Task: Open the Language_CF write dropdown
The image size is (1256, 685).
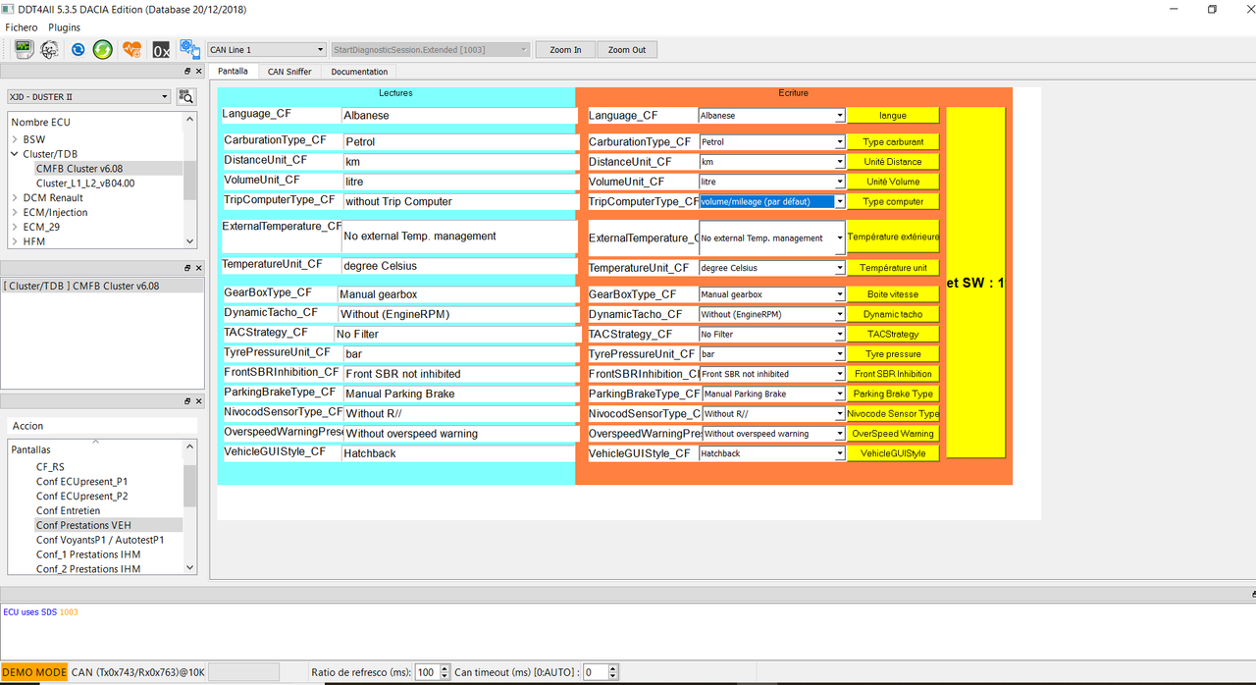Action: tap(771, 116)
